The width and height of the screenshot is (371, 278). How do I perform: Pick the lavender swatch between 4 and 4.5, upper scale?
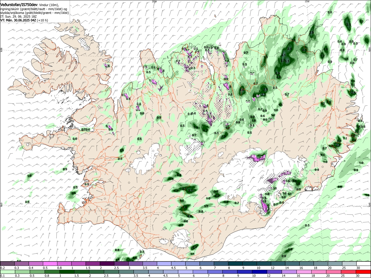164,264
